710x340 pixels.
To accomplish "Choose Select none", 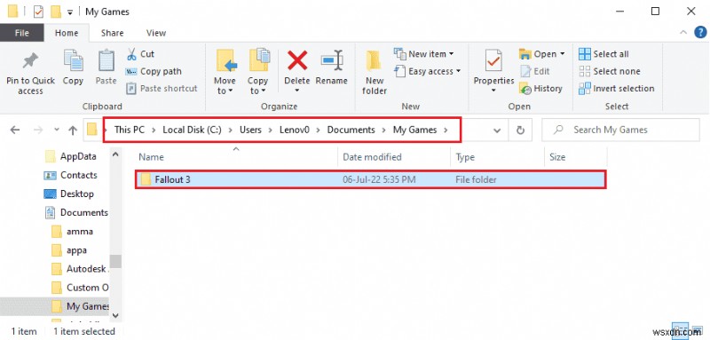I will (610, 71).
